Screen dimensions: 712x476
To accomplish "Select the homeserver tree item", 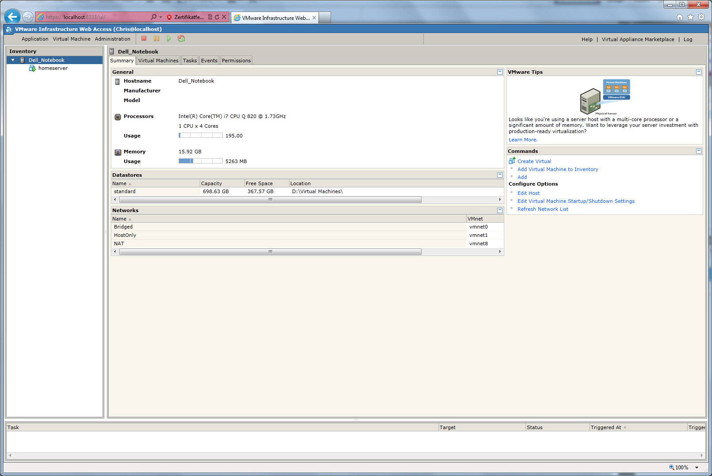I will (x=53, y=68).
